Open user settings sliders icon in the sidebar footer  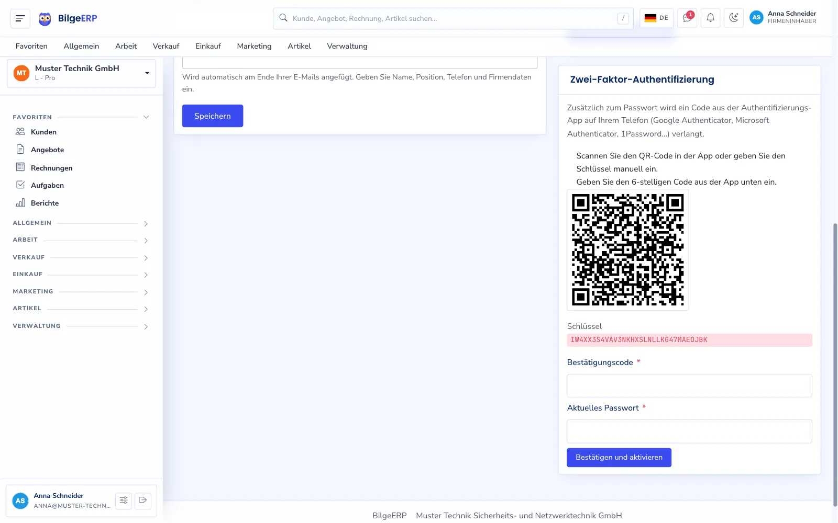[x=124, y=501]
